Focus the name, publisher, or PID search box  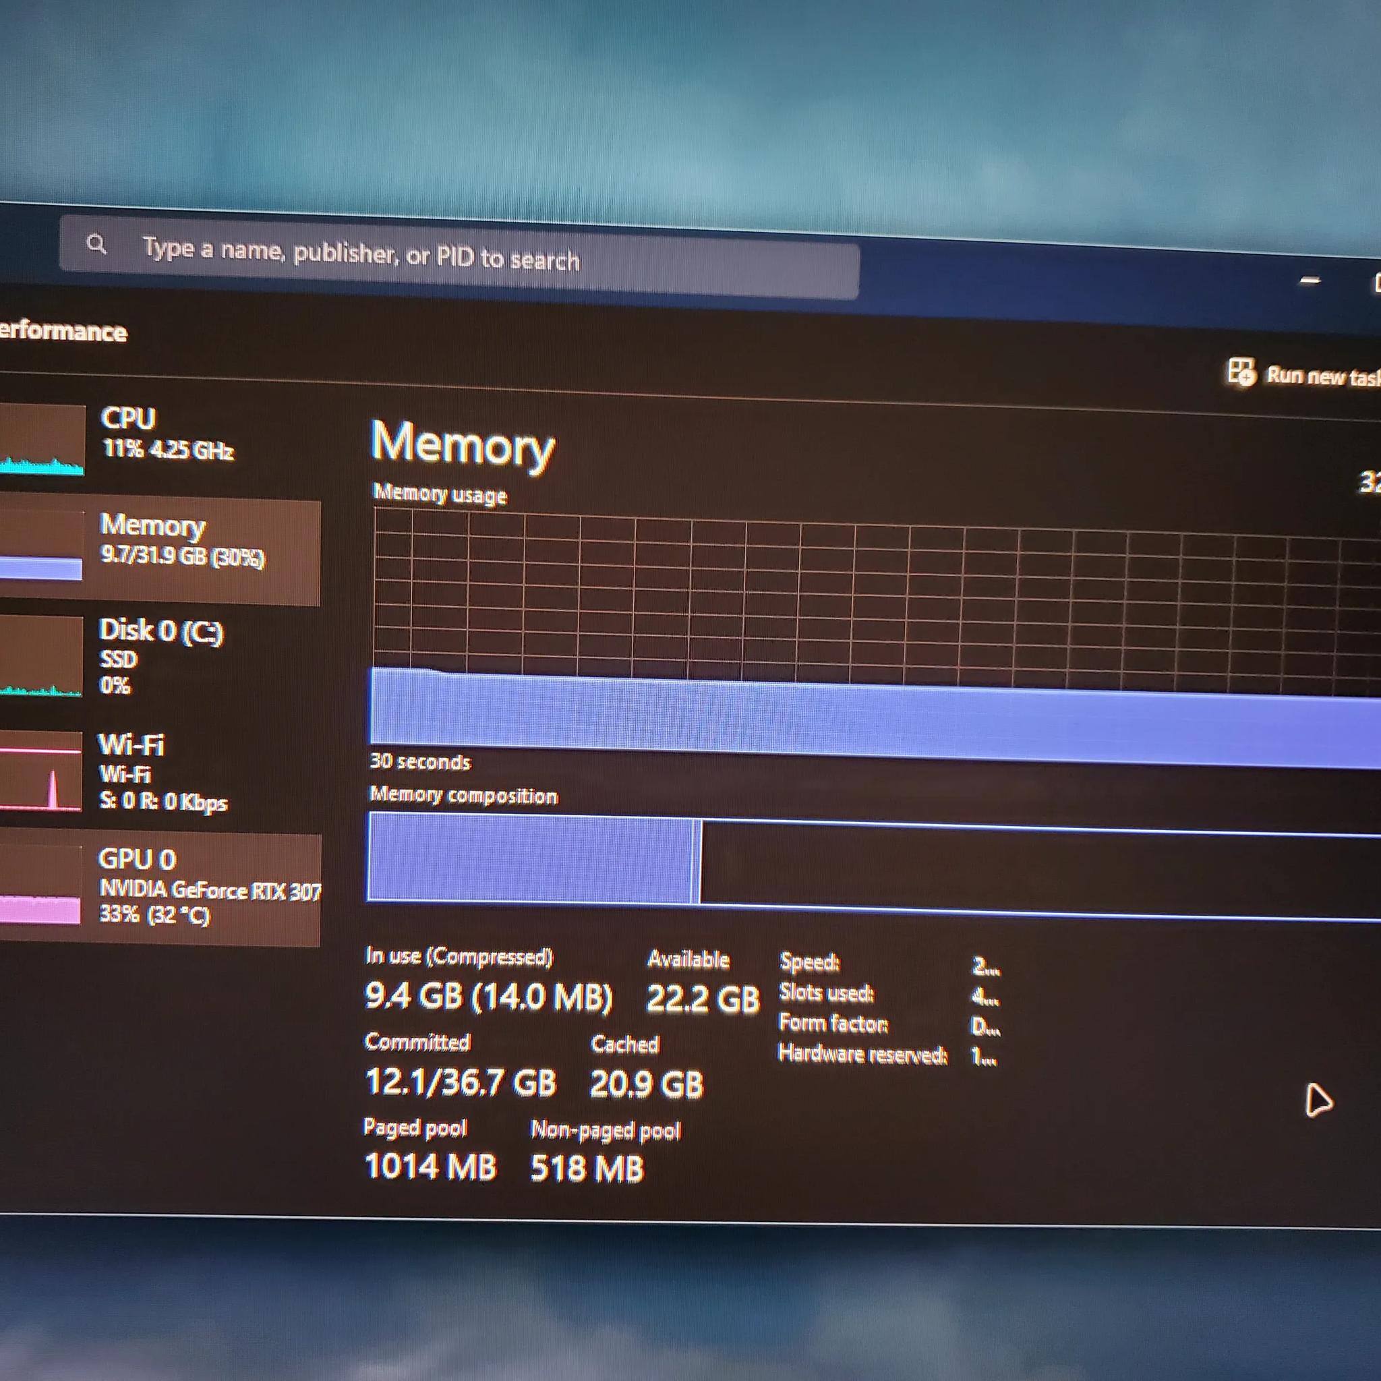(459, 257)
